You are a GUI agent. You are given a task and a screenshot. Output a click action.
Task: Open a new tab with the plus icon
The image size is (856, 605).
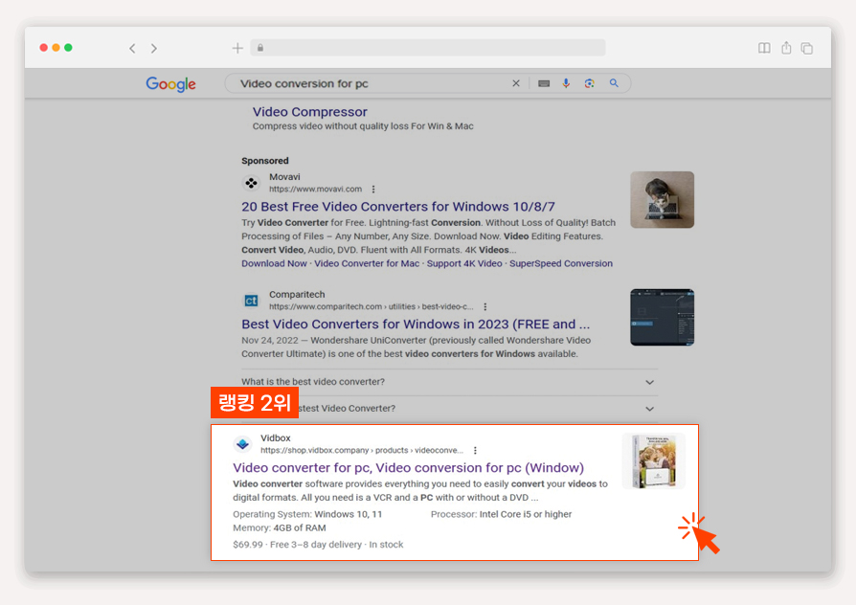tap(237, 48)
